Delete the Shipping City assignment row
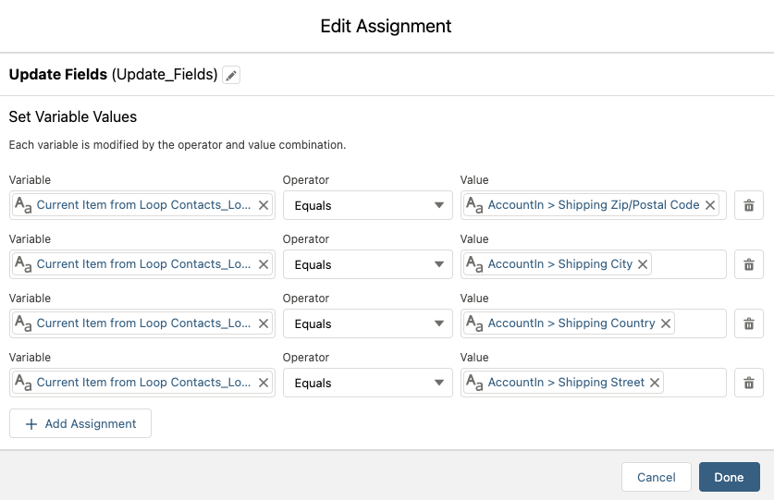 coord(749,264)
